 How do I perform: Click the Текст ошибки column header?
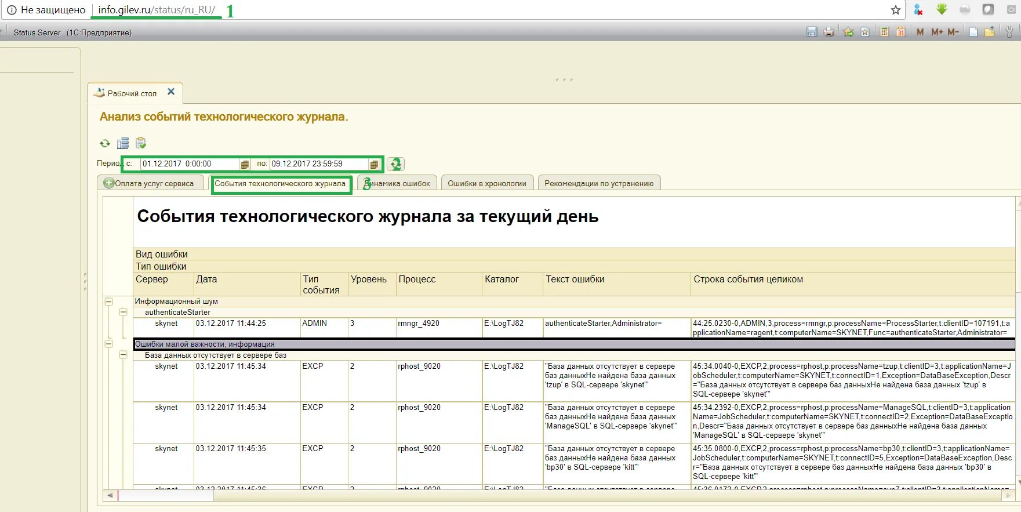(x=617, y=284)
